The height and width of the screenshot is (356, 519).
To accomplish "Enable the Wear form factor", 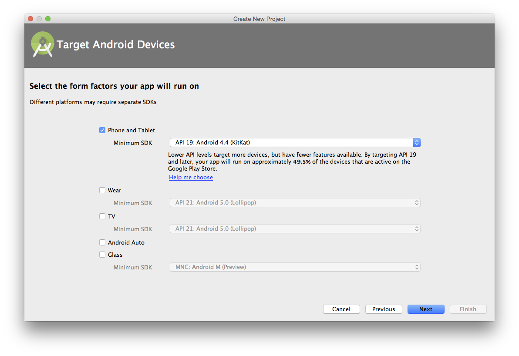I will tap(102, 190).
